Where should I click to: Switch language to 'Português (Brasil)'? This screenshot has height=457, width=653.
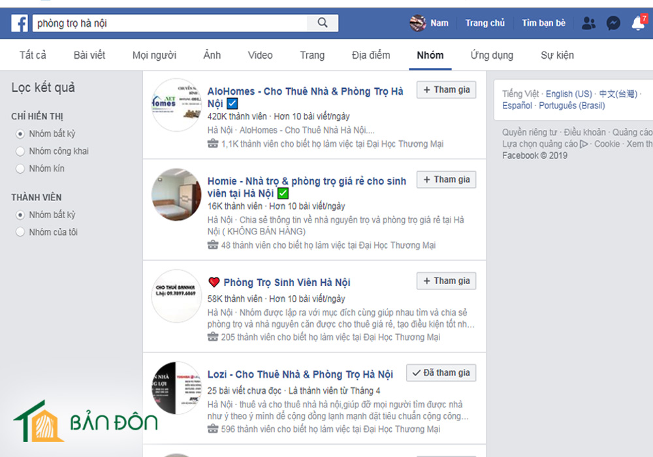click(572, 106)
